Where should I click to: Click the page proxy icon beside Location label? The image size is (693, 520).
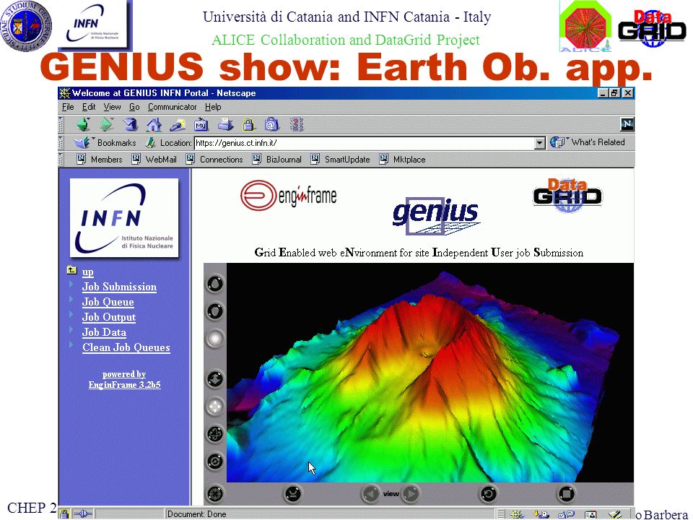pyautogui.click(x=151, y=142)
